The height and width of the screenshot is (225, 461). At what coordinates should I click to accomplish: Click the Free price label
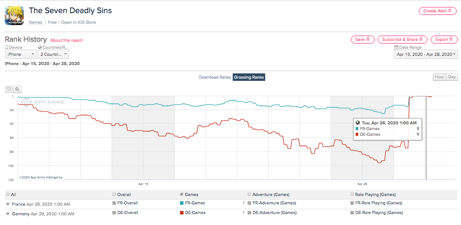pyautogui.click(x=52, y=22)
